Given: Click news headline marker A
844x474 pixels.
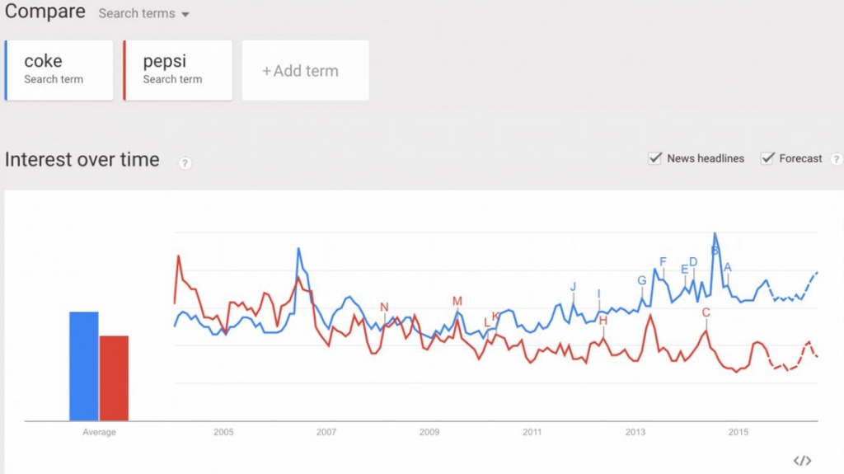Looking at the screenshot, I should [727, 267].
